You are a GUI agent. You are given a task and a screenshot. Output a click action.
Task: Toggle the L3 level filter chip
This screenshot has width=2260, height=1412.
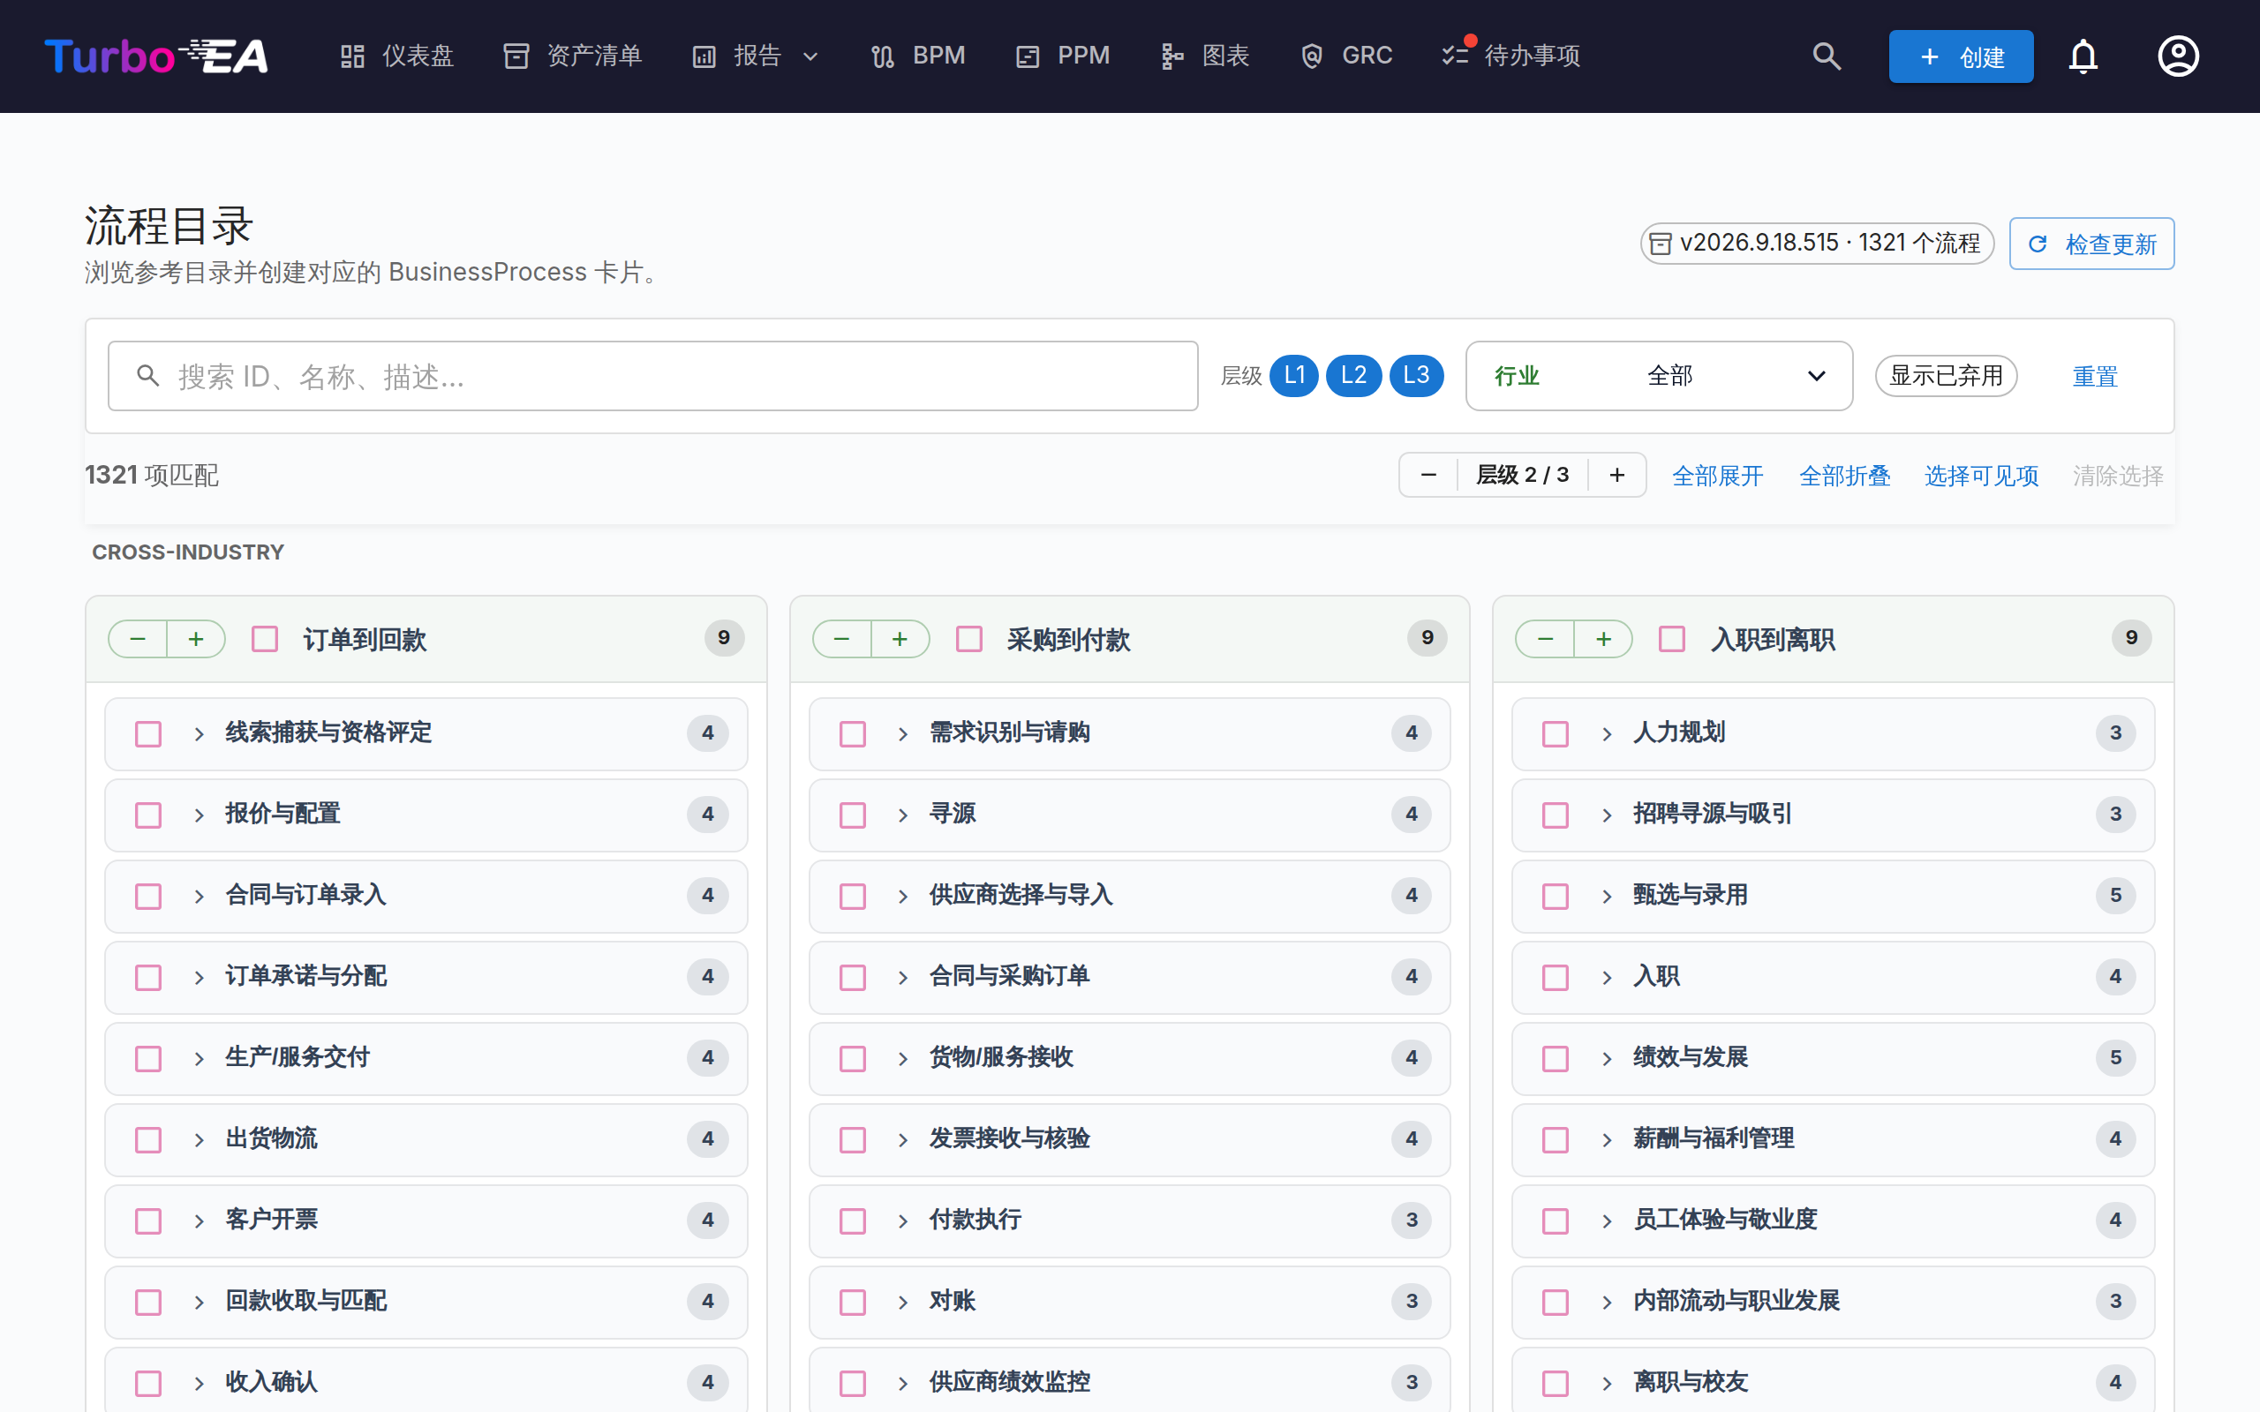click(x=1416, y=375)
